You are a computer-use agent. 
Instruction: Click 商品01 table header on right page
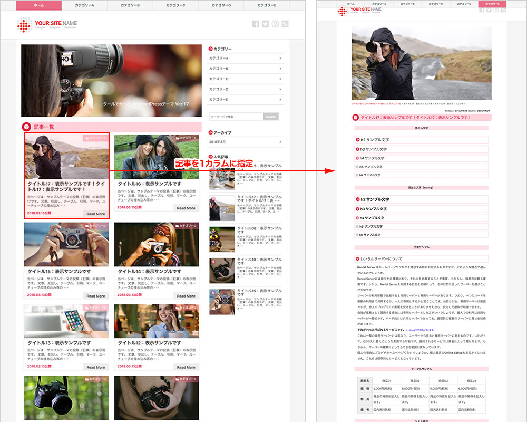(x=386, y=381)
